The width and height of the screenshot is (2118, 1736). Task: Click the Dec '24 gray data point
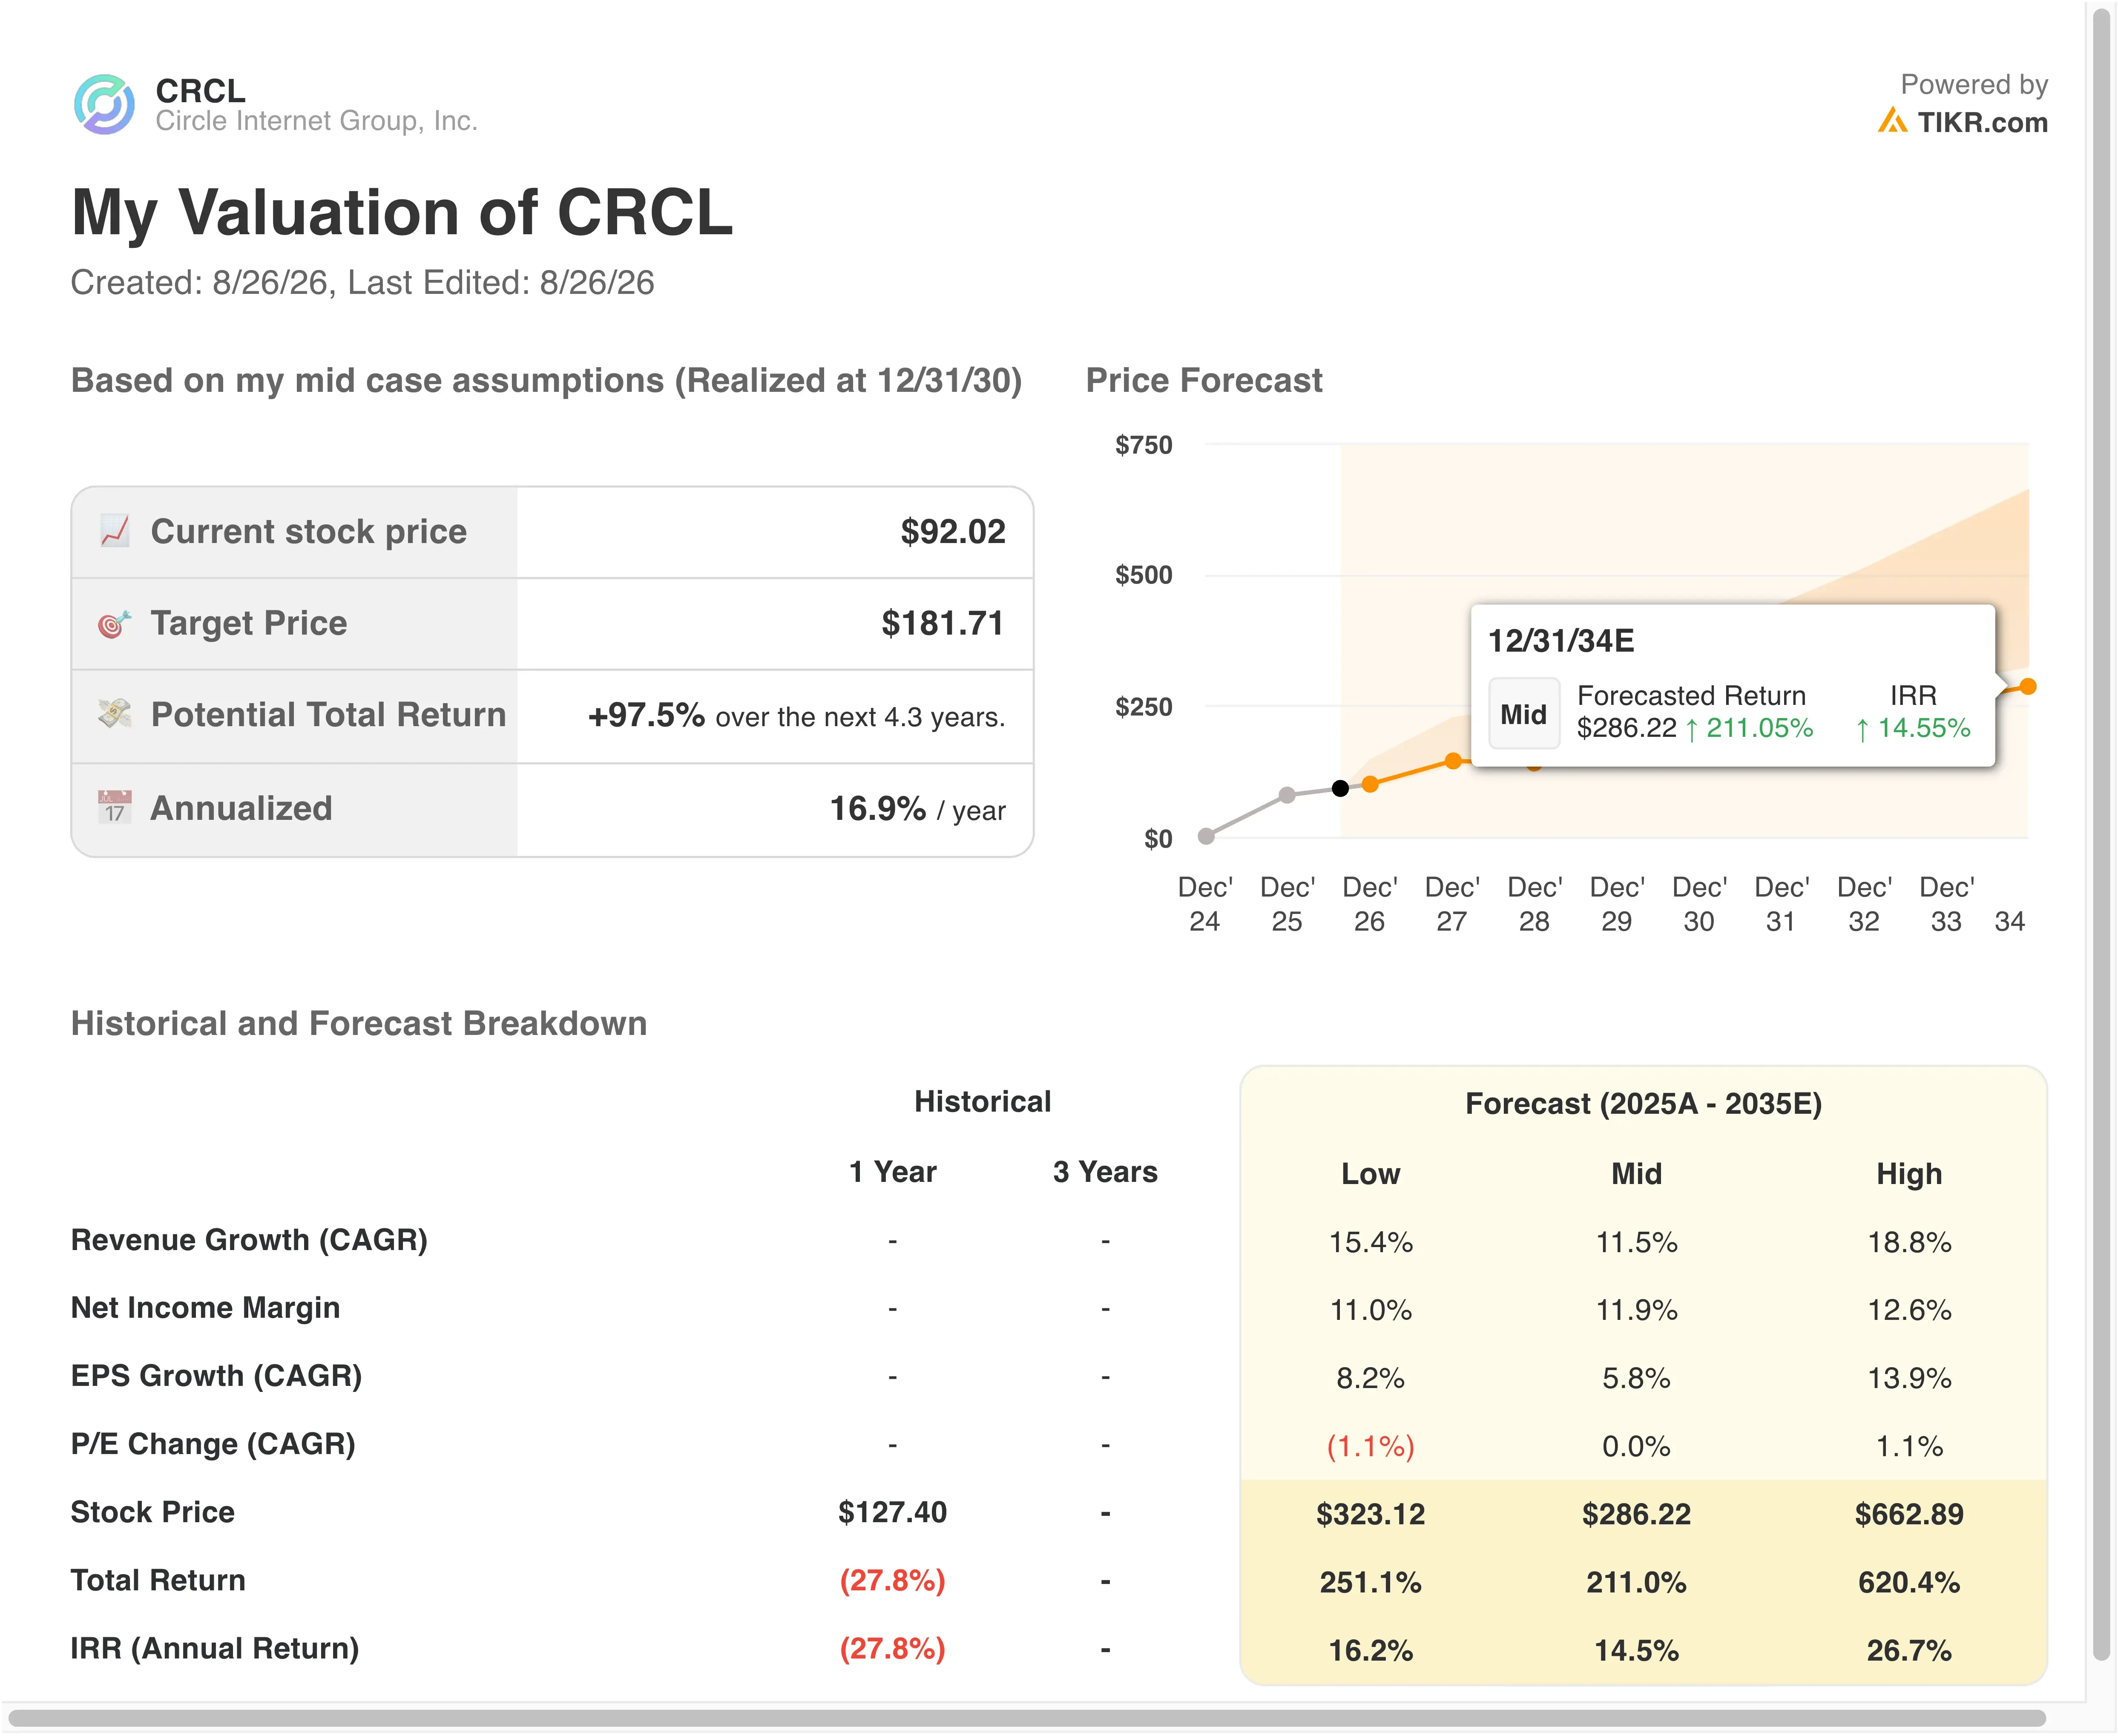1206,836
